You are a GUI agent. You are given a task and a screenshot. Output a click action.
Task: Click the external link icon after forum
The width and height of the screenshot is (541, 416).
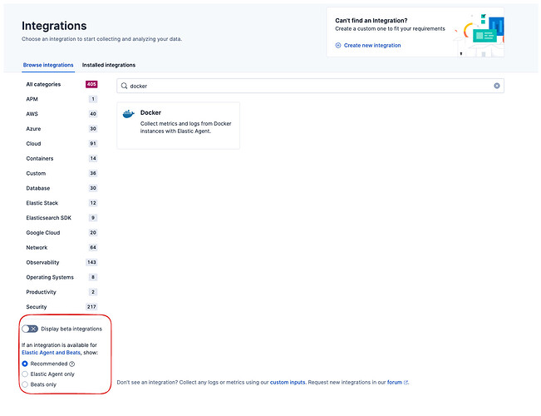406,383
